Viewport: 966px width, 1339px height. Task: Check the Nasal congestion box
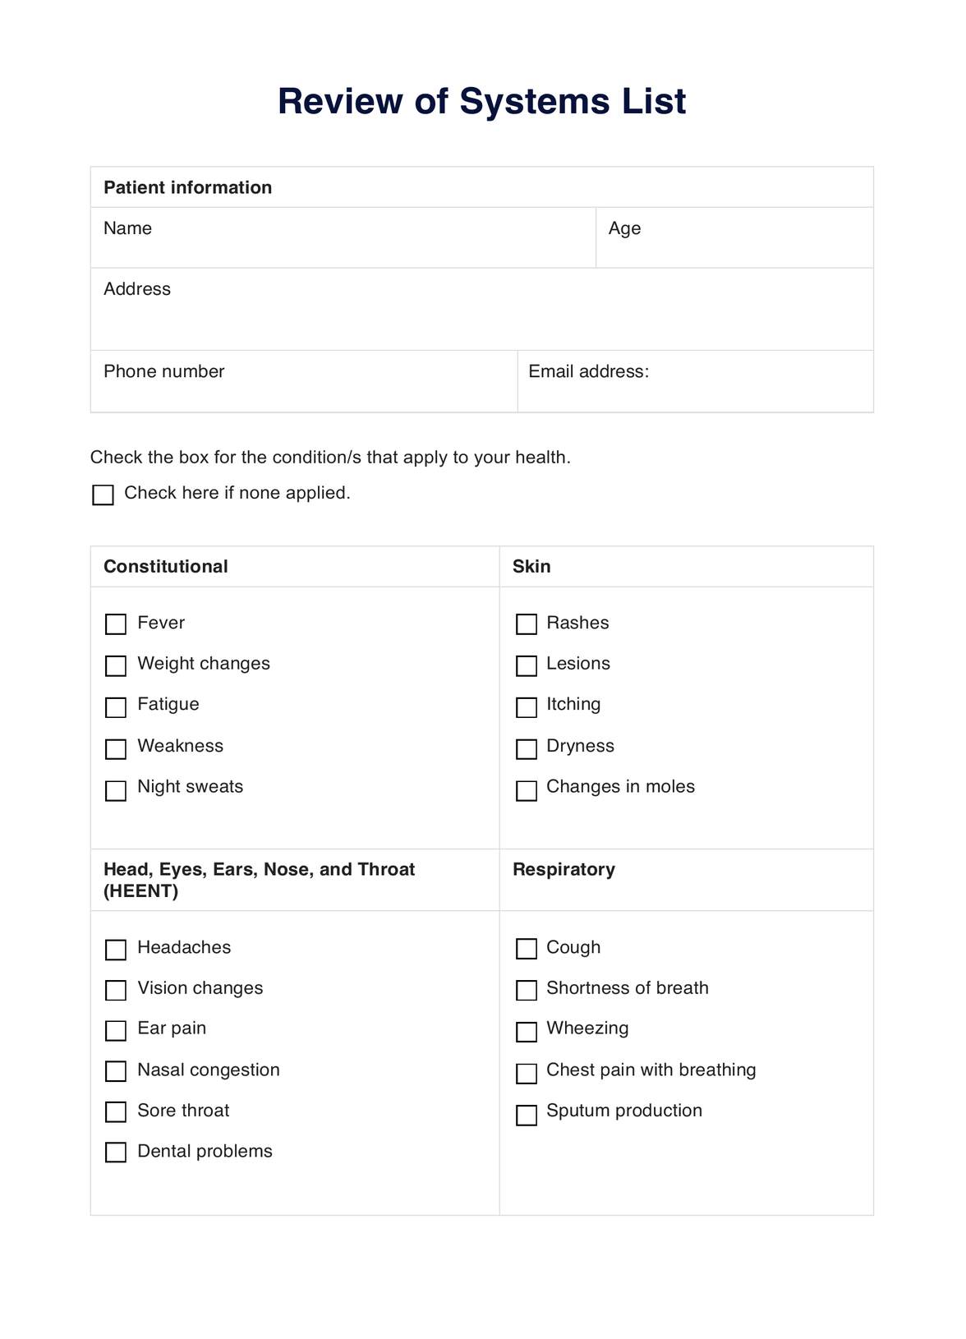116,1071
